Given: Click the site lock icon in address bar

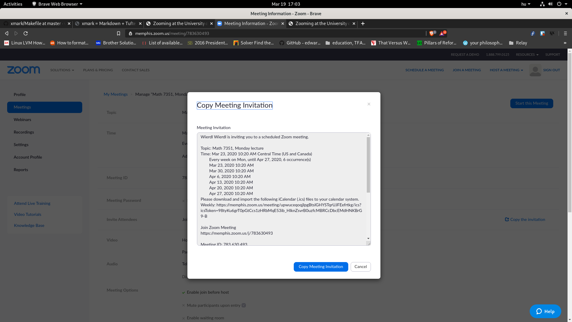Looking at the screenshot, I should [x=130, y=33].
